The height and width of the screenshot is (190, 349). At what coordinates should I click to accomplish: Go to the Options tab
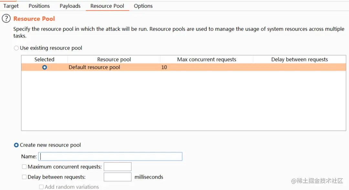(x=143, y=6)
